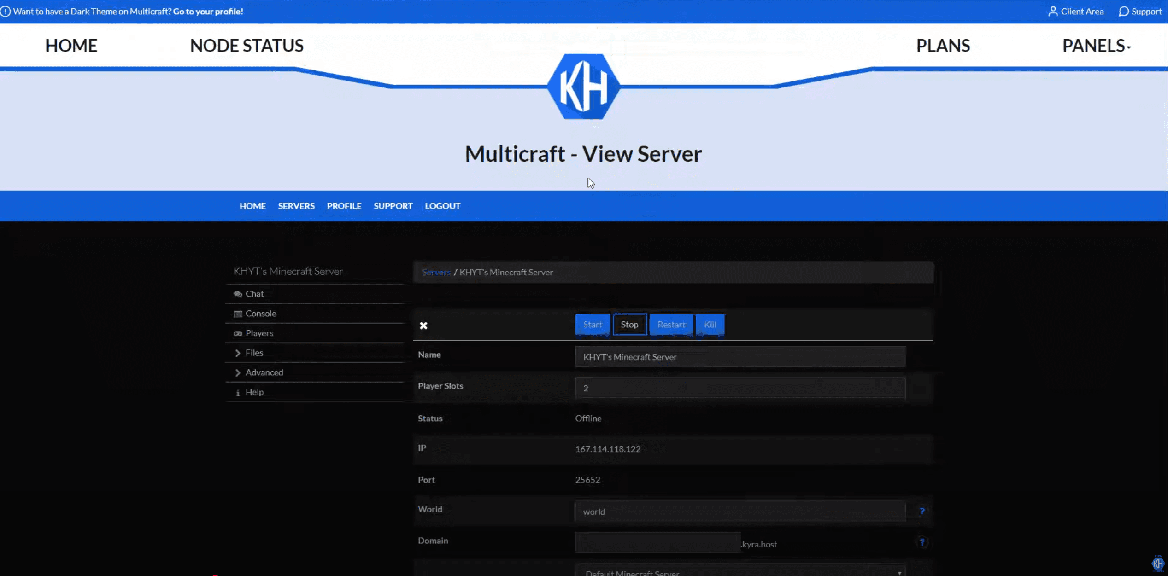Click the port value 25652
Screen dimensions: 1168x576
587,480
